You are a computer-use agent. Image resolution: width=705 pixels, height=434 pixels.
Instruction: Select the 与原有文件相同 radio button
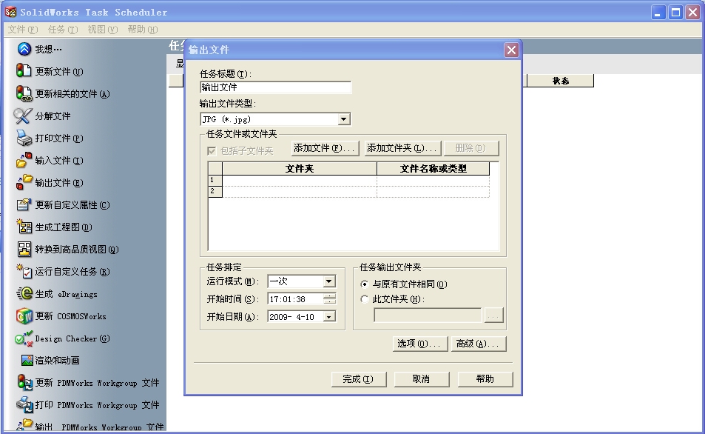coord(365,284)
